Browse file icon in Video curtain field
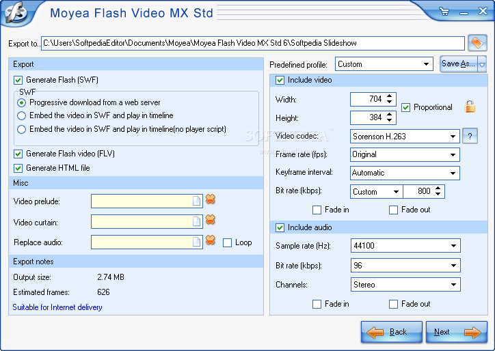 (196, 221)
